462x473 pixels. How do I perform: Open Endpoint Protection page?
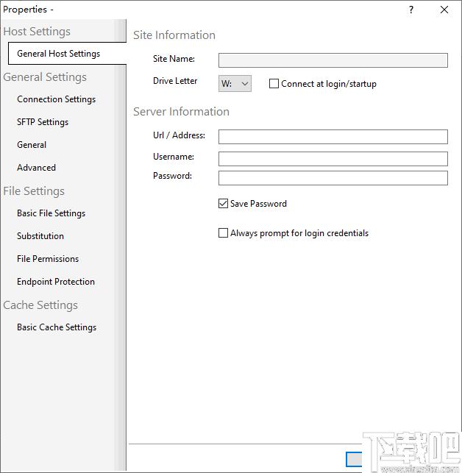pos(56,282)
